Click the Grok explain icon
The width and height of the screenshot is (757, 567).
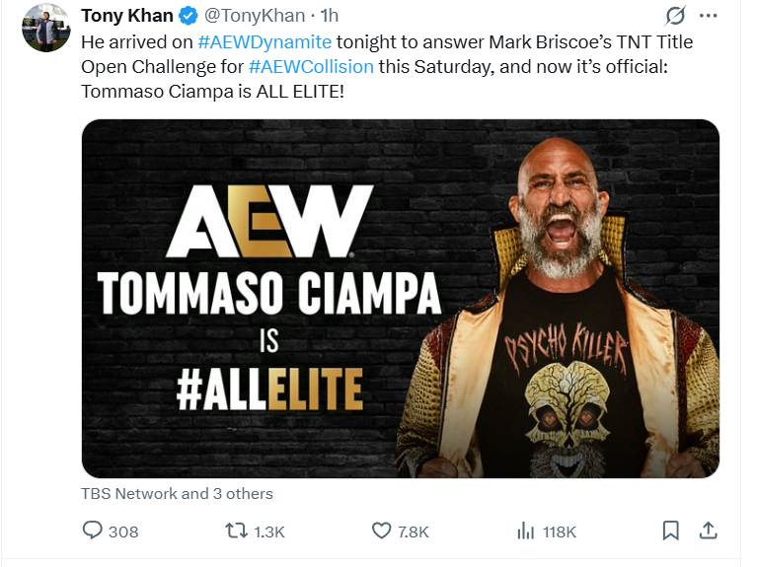click(x=676, y=16)
